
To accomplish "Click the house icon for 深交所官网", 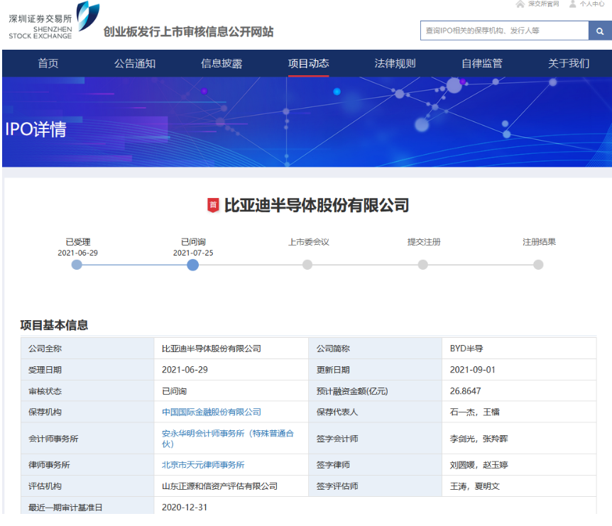I will [520, 4].
